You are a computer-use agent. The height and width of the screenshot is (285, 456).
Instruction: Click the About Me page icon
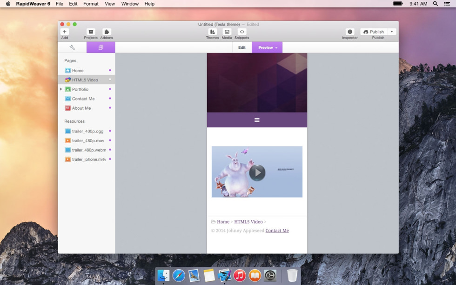[67, 108]
